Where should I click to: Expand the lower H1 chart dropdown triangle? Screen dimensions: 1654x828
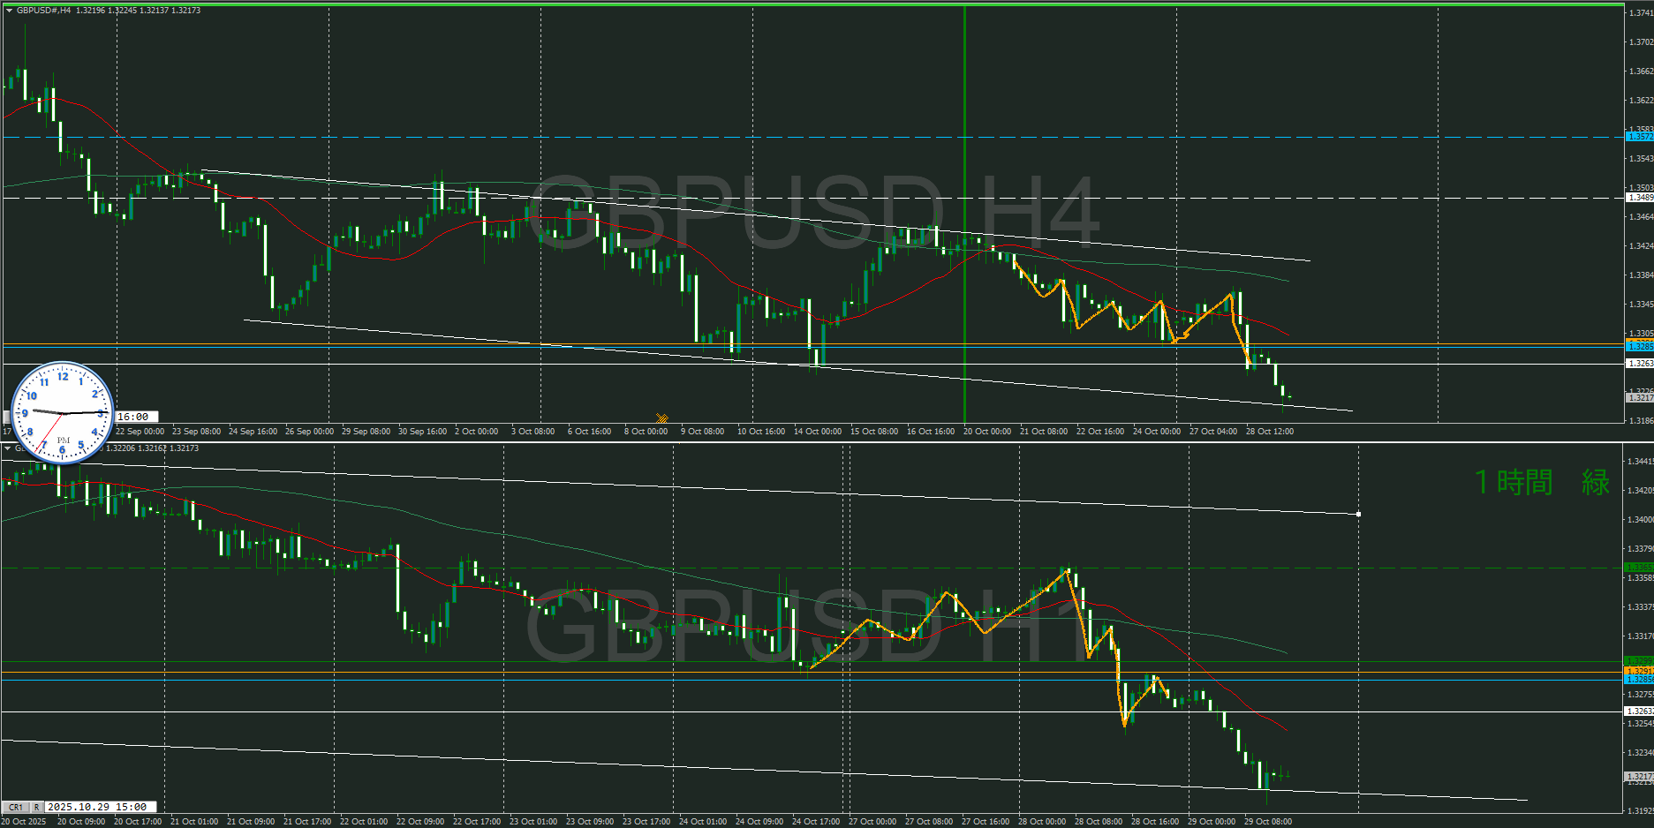(8, 448)
